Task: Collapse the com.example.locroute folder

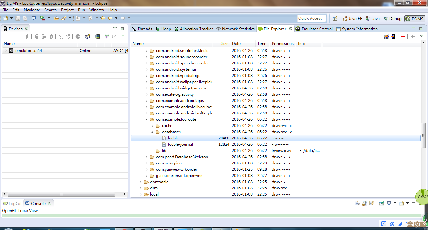Action: click(146, 119)
